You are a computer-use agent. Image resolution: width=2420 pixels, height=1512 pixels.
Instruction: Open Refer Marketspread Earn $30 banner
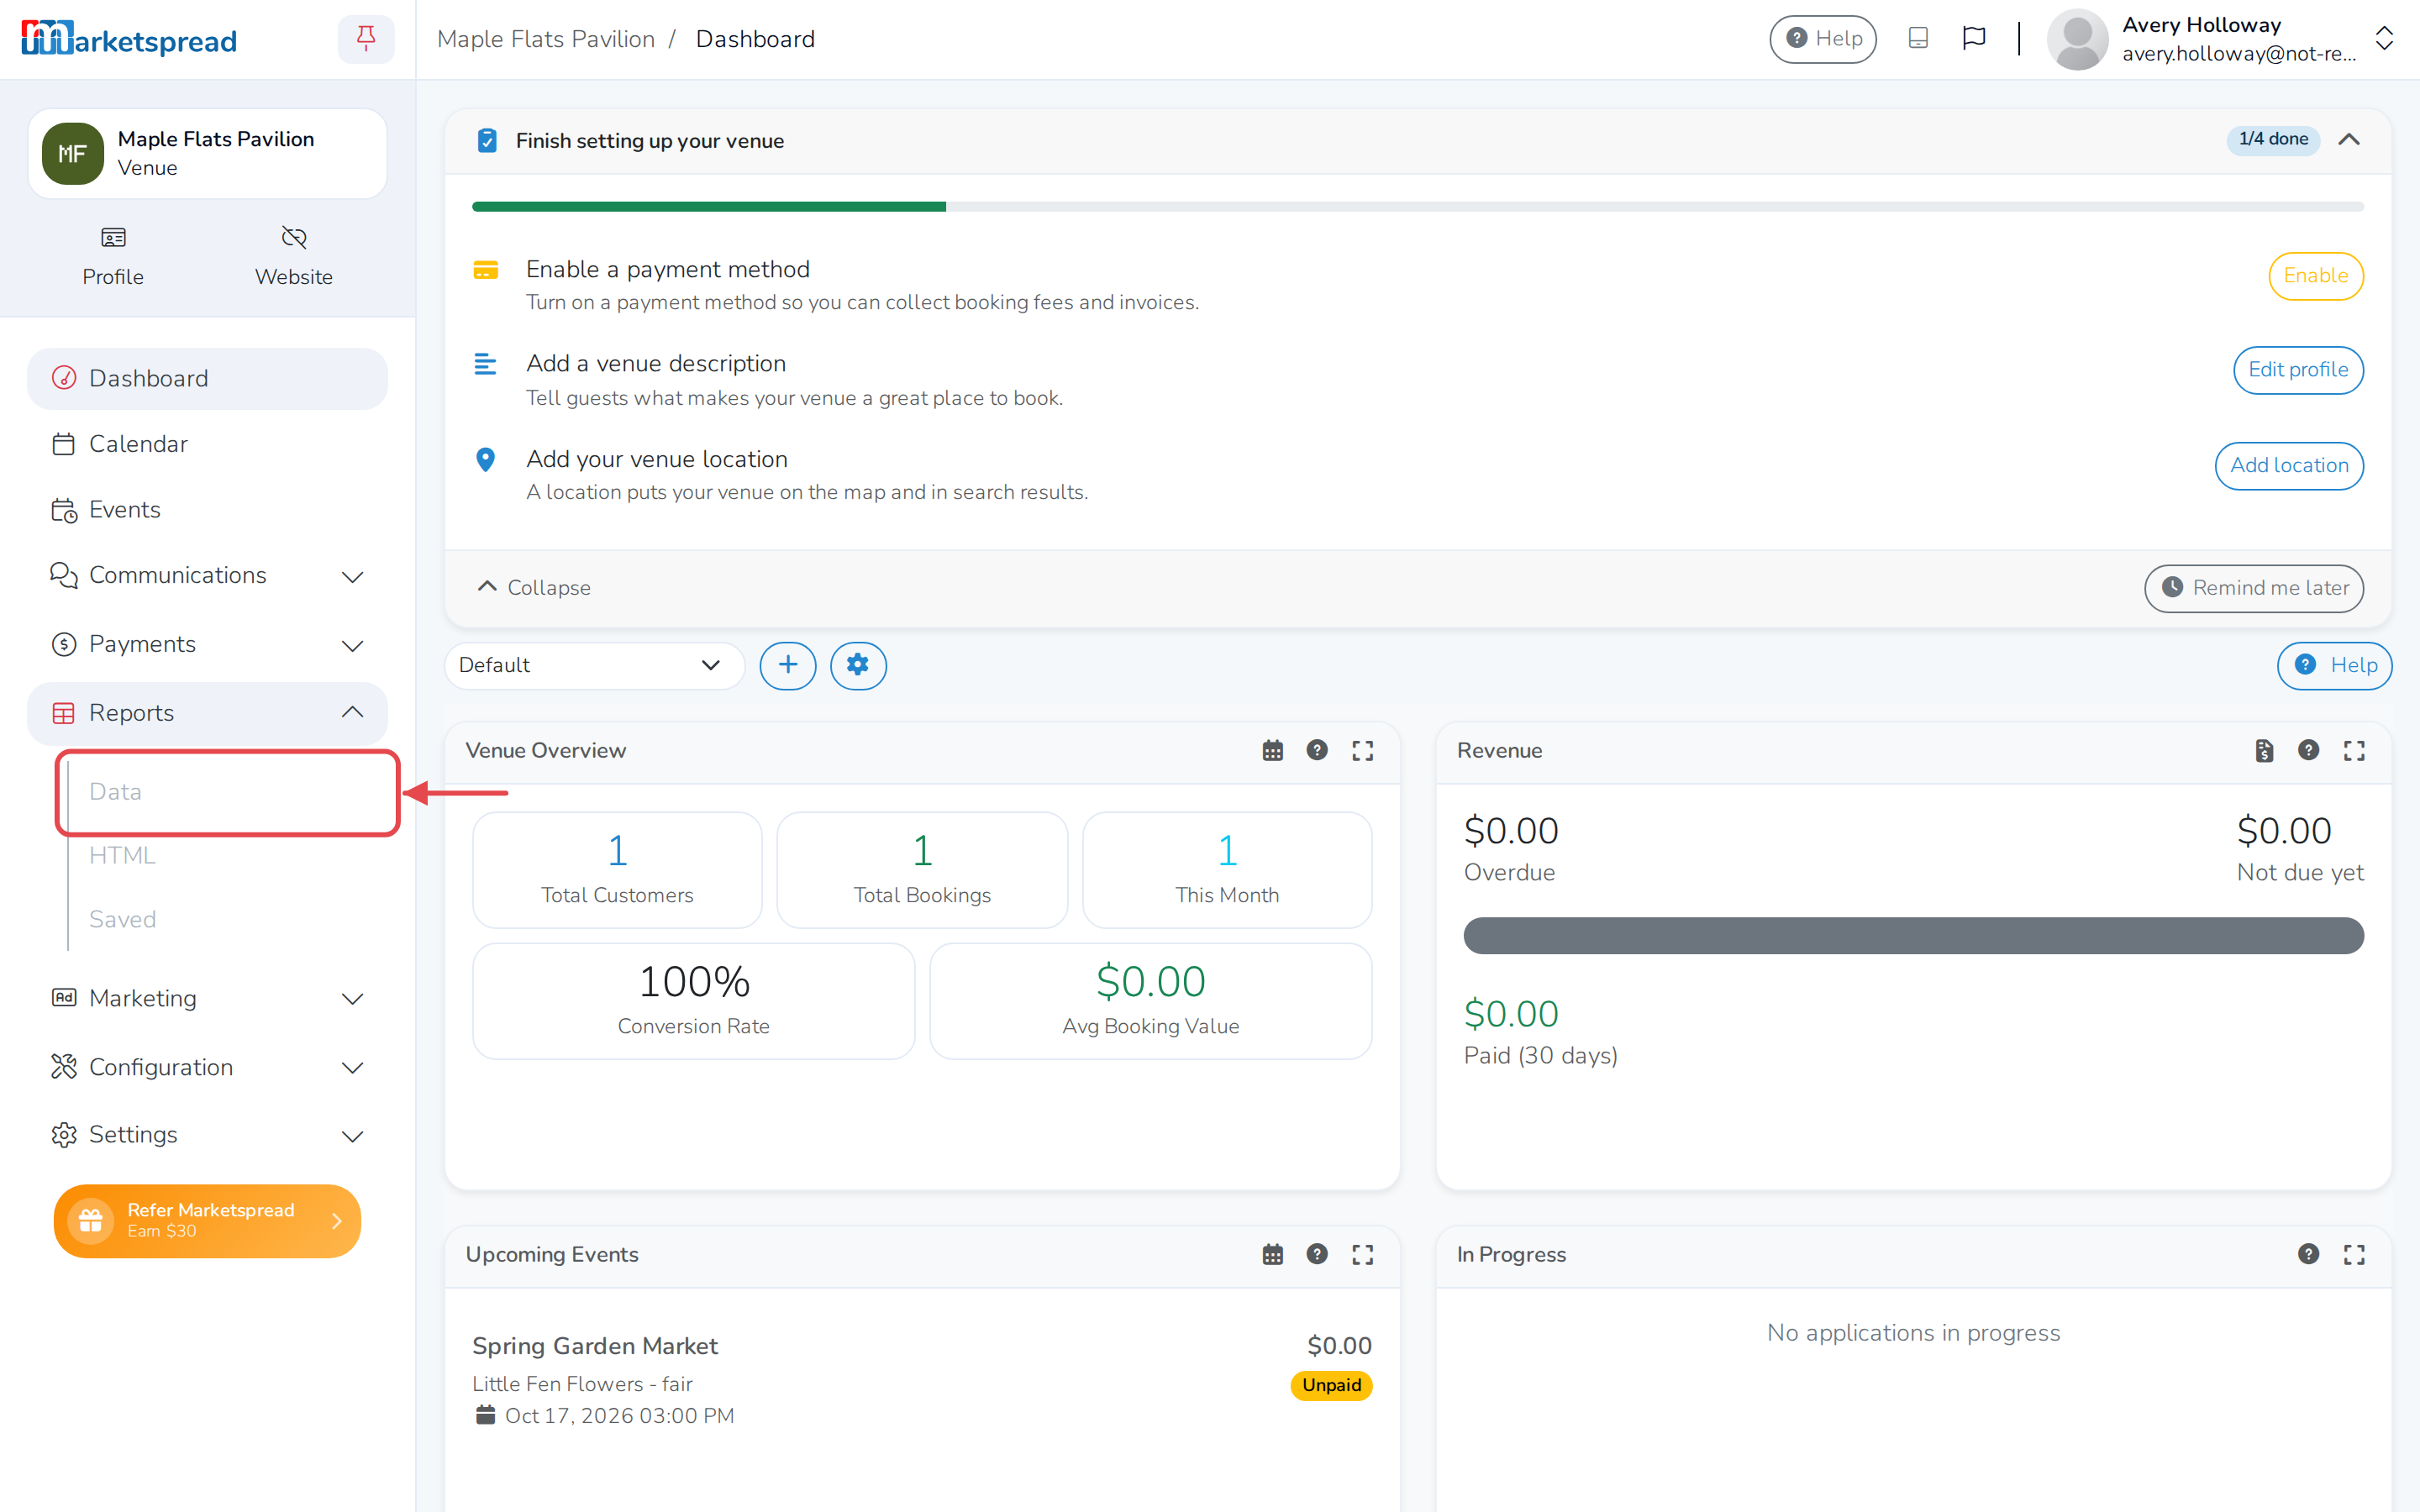(x=207, y=1221)
